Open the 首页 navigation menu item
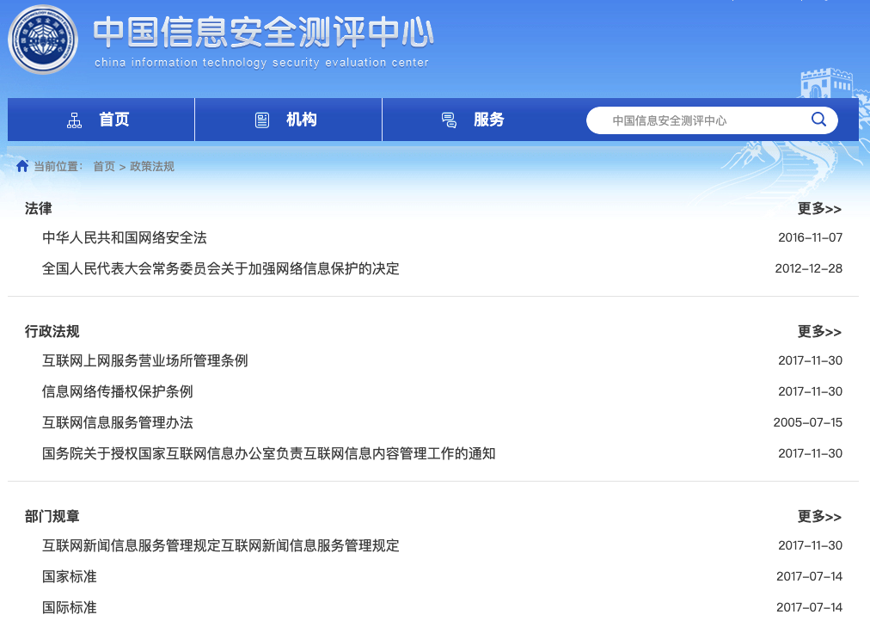Image resolution: width=870 pixels, height=627 pixels. coord(113,120)
